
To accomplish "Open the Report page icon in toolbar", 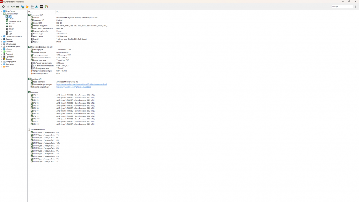I will tap(8, 6).
